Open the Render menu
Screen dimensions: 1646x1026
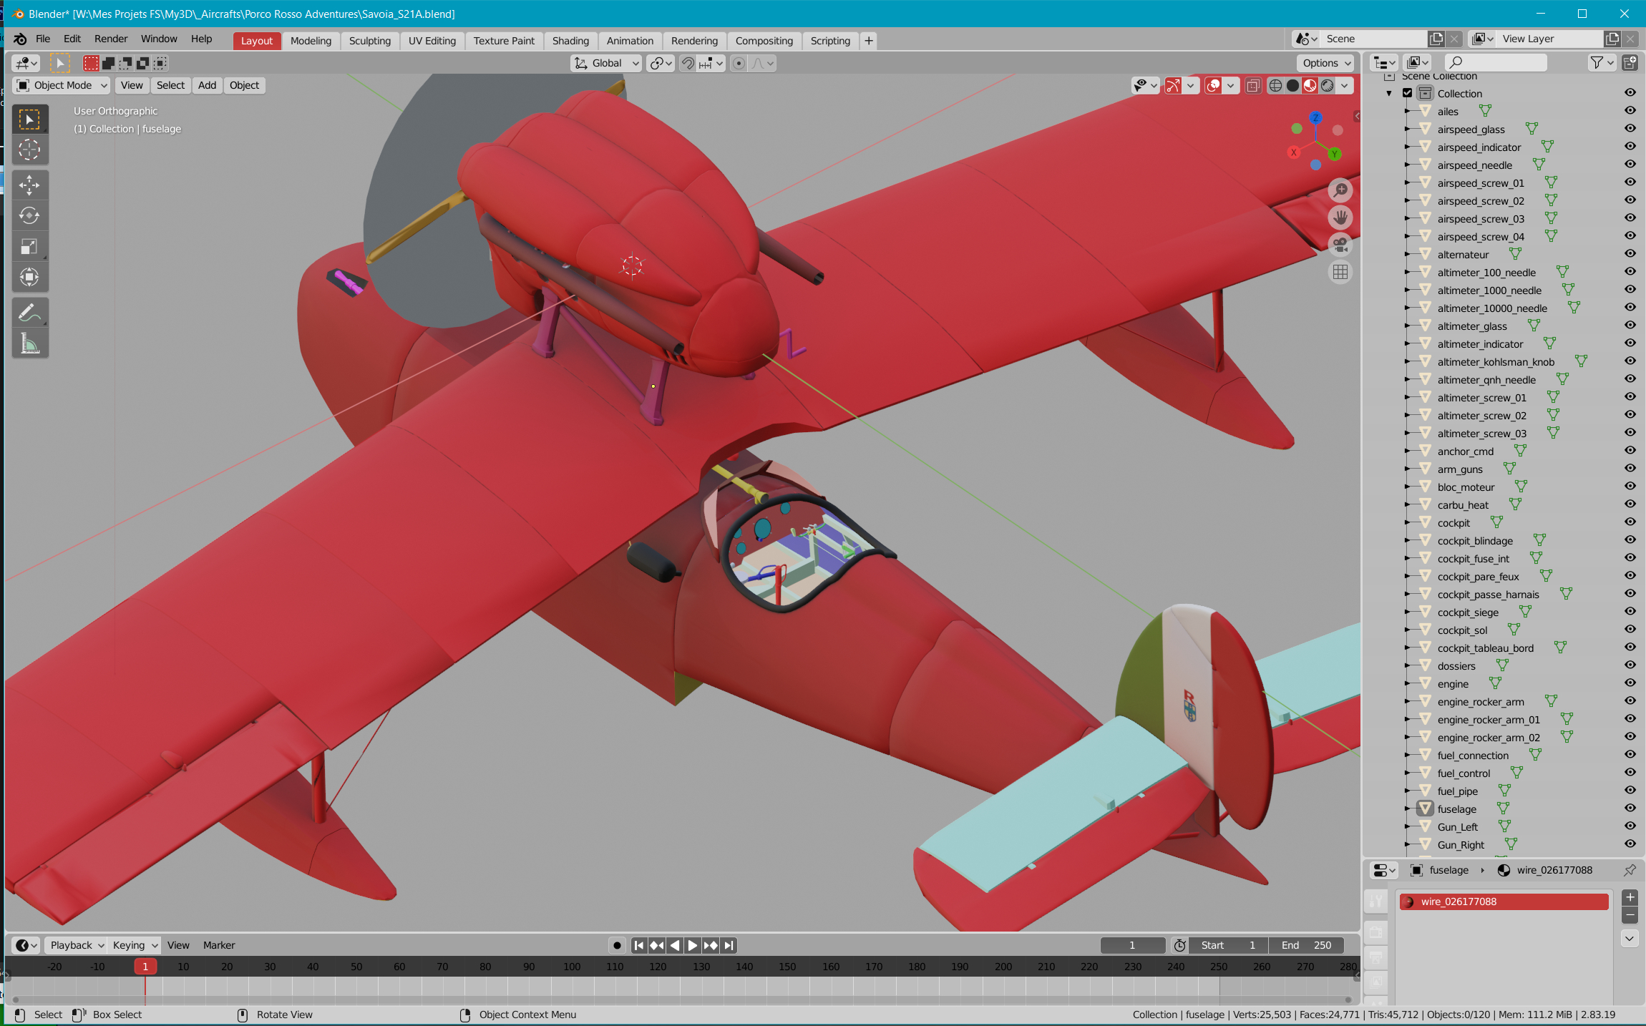click(111, 39)
